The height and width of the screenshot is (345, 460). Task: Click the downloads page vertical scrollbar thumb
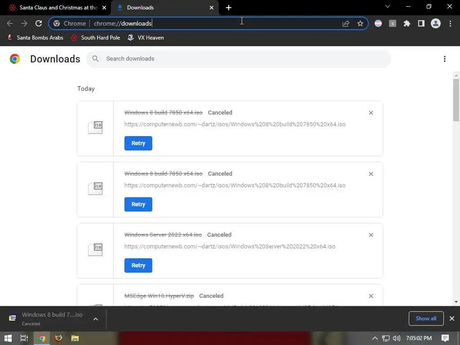click(456, 100)
